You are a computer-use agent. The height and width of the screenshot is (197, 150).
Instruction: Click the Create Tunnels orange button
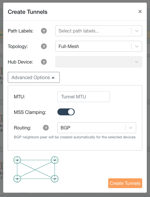click(125, 183)
